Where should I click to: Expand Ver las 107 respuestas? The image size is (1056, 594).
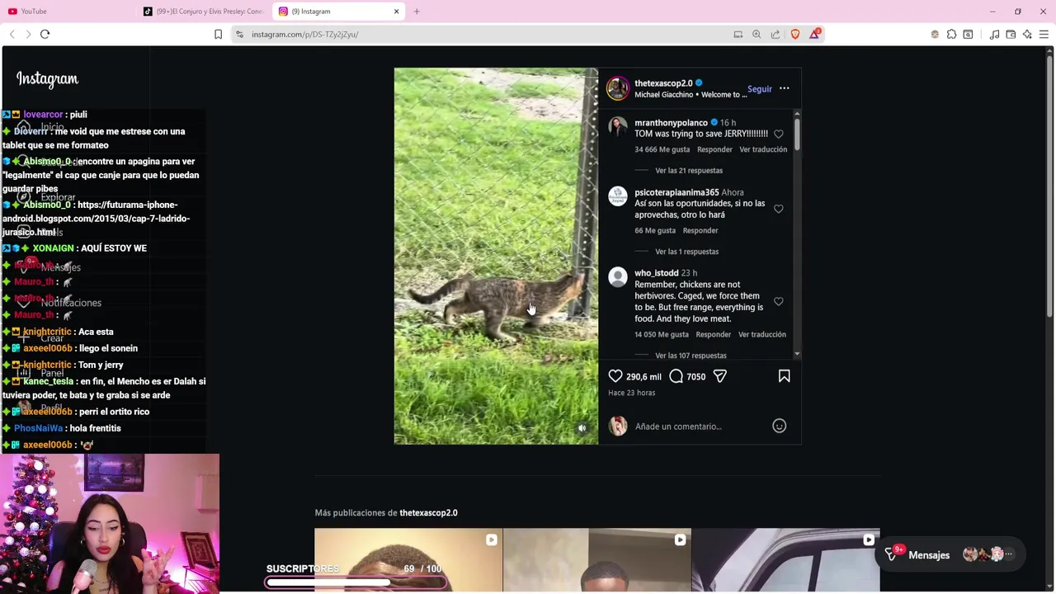click(x=691, y=356)
